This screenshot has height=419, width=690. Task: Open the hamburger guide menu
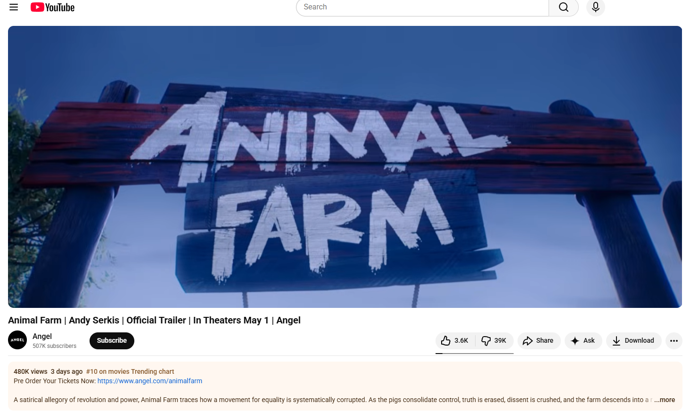pyautogui.click(x=14, y=7)
